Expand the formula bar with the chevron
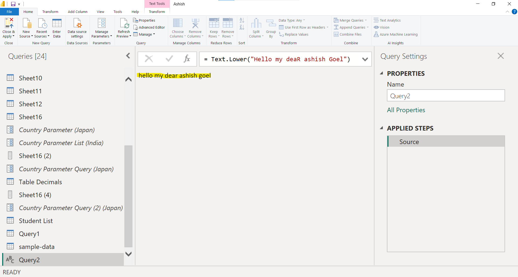The height and width of the screenshot is (277, 518). click(x=365, y=59)
